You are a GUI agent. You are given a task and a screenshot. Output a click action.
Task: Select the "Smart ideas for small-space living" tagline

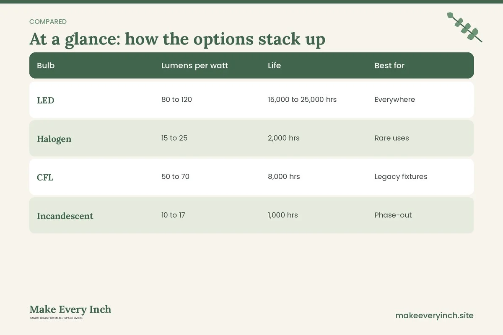[56, 318]
